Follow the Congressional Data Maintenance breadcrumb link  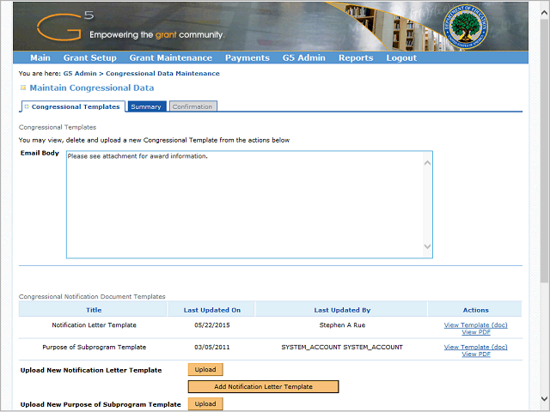(x=162, y=73)
